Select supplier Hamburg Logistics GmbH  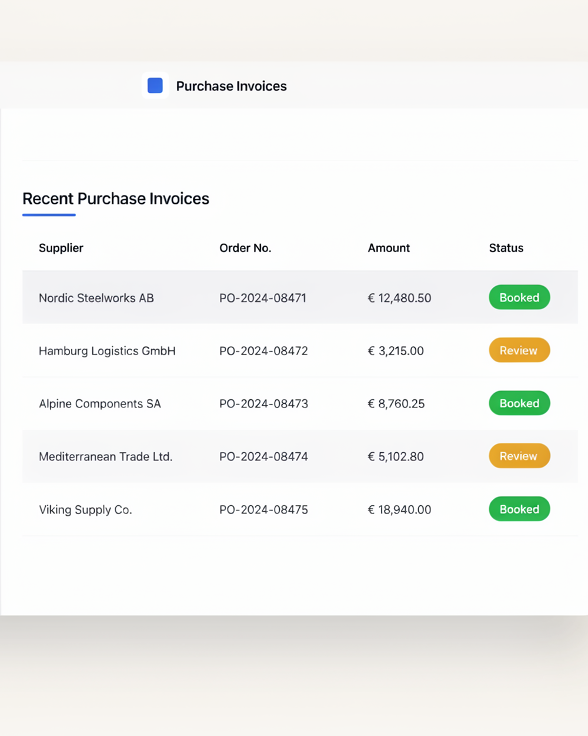[x=107, y=351]
